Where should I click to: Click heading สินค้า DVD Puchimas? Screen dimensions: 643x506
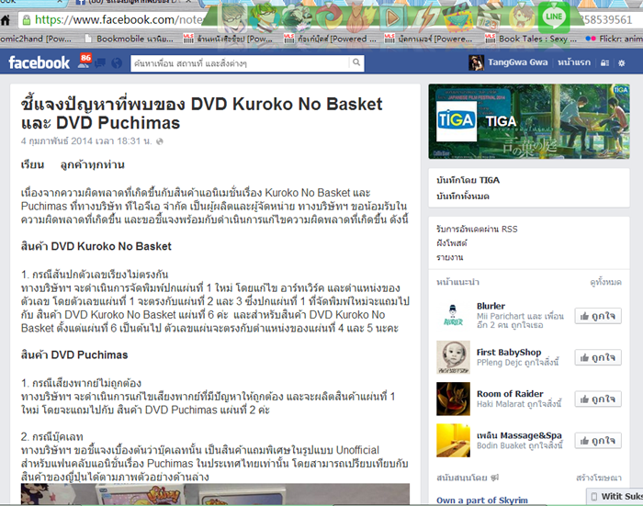click(74, 354)
